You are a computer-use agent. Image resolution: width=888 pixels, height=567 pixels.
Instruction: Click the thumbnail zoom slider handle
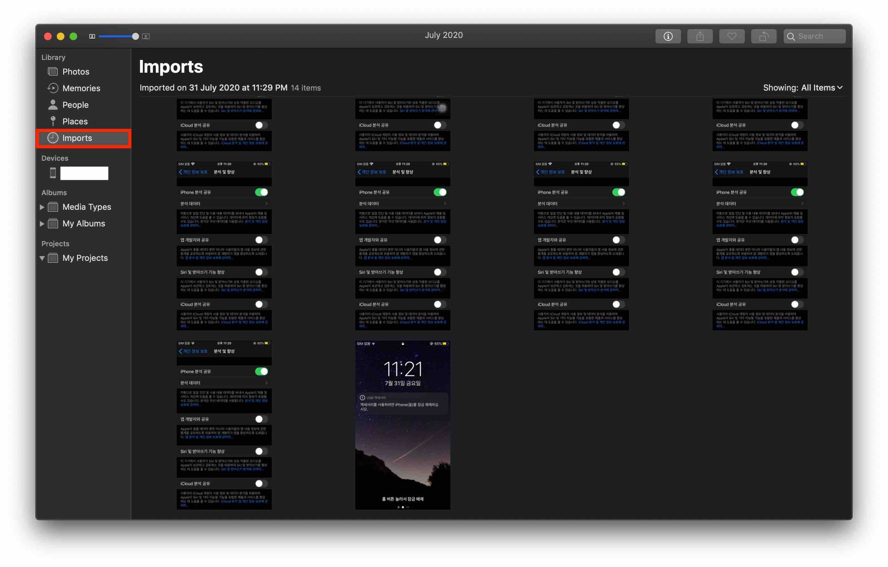136,36
